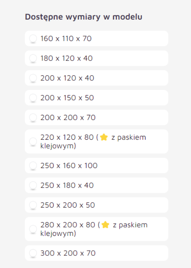Pick the radio button for 280 x 200 x 80
Screen dimensions: 191x268
(x=33, y=229)
